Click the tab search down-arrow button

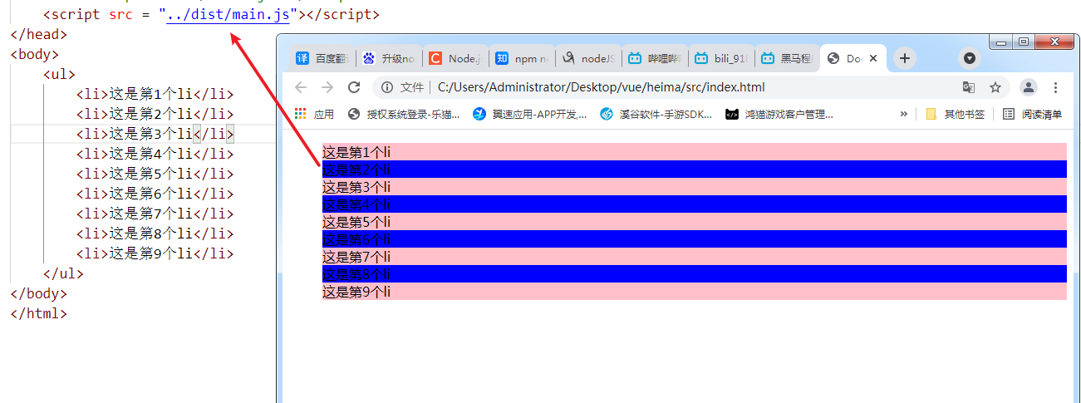click(x=969, y=58)
